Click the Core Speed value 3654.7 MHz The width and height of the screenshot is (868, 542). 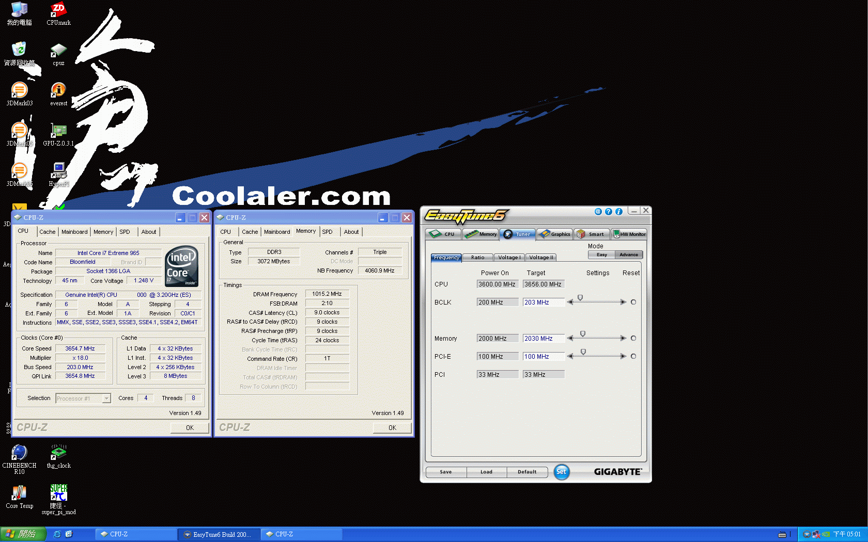pos(80,348)
